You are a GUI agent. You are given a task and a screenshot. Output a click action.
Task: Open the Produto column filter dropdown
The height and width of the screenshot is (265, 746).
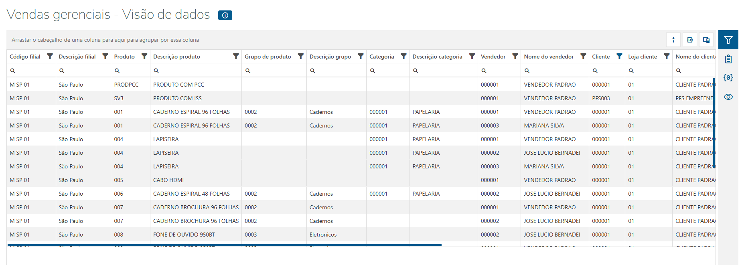click(x=144, y=56)
